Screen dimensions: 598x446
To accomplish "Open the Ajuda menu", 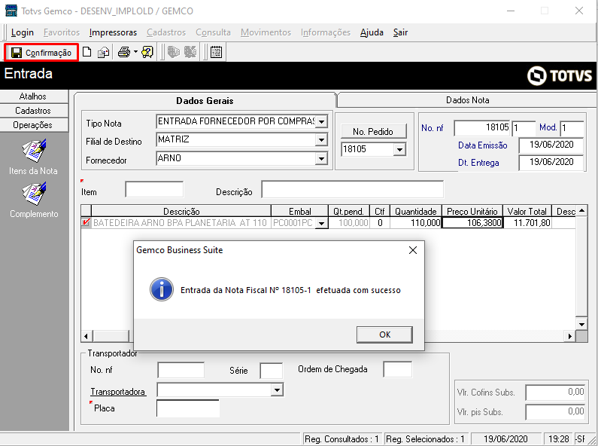I will pyautogui.click(x=372, y=32).
